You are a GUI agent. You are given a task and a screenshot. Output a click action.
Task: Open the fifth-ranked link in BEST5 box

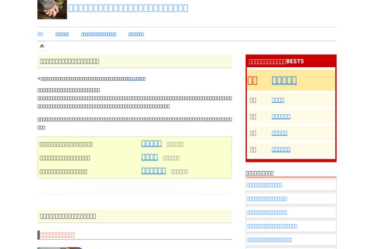pyautogui.click(x=281, y=149)
